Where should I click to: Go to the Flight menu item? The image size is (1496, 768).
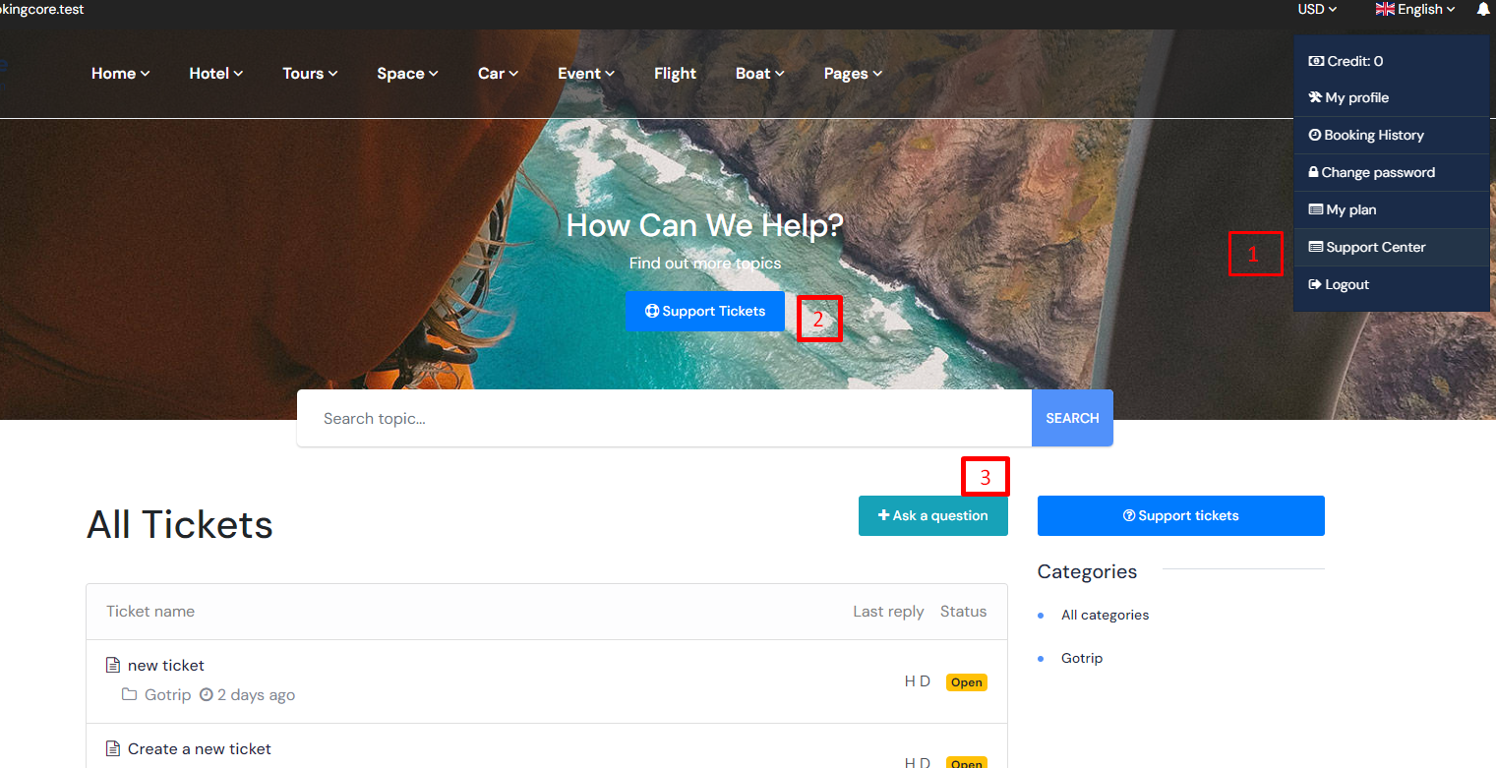coord(675,74)
